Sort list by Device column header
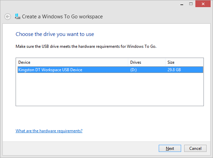 [x=72, y=62]
